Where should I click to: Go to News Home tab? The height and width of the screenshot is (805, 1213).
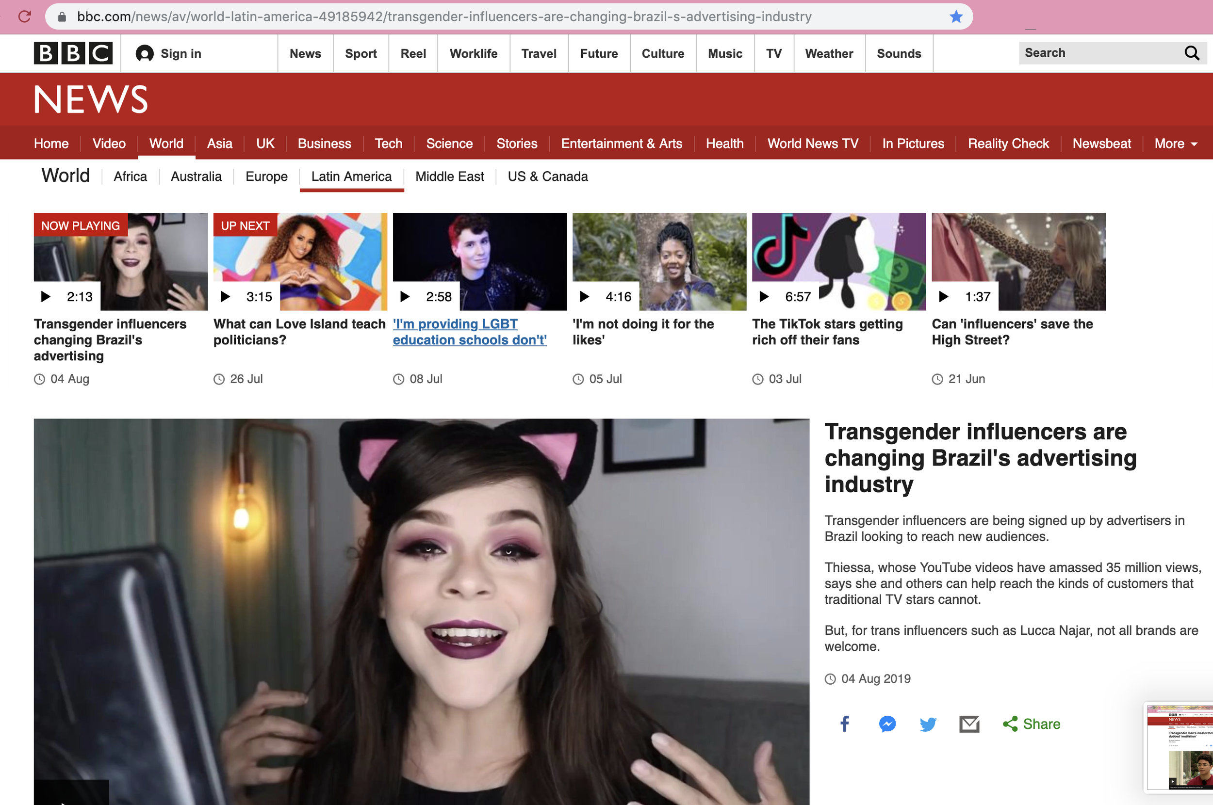tap(51, 144)
